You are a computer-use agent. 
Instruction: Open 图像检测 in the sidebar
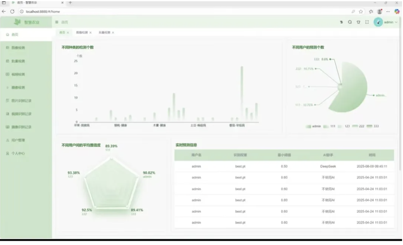click(x=26, y=48)
